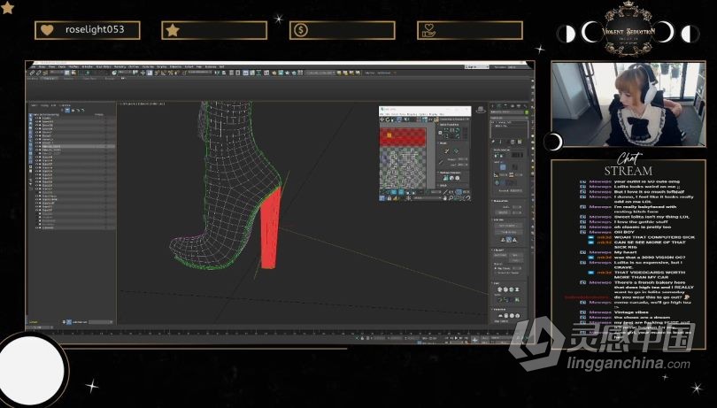The height and width of the screenshot is (408, 717).
Task: Apply Cylindrical Map in Projection rollout
Action: click(506, 316)
